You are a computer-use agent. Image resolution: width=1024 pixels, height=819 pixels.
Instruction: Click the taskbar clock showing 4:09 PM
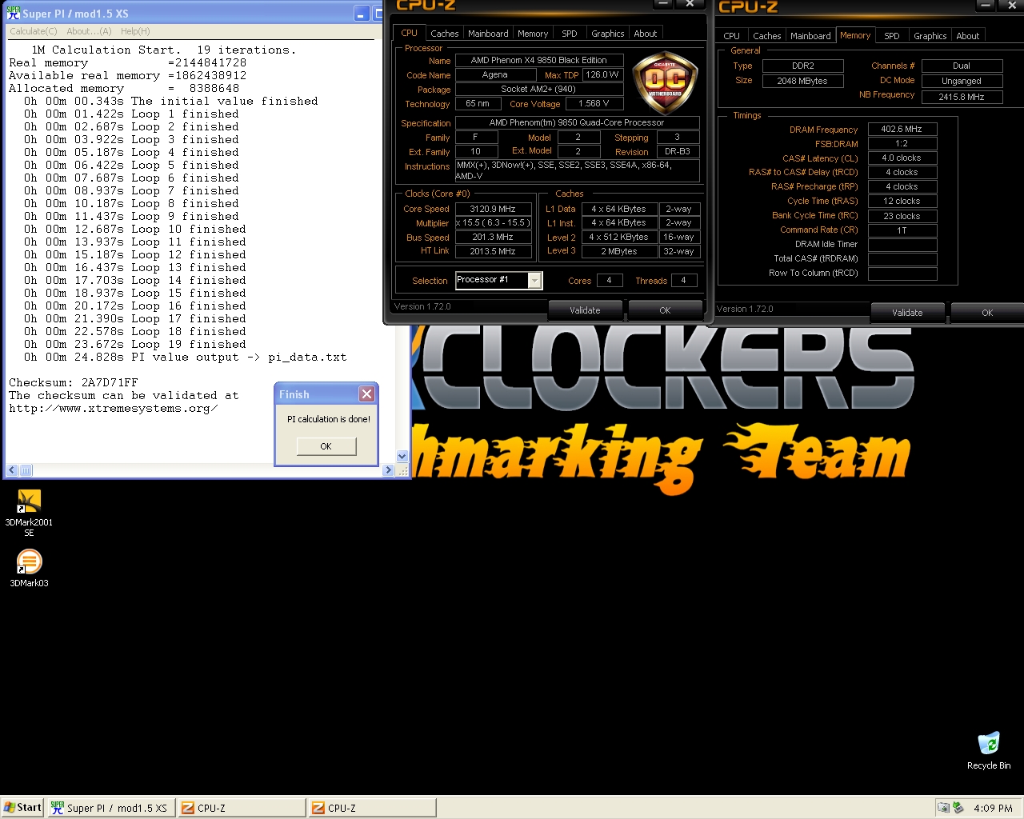[x=993, y=808]
